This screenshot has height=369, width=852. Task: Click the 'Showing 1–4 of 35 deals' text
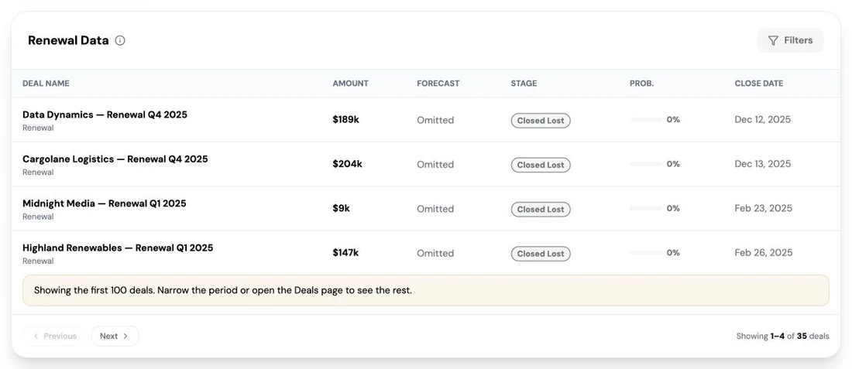(x=782, y=337)
